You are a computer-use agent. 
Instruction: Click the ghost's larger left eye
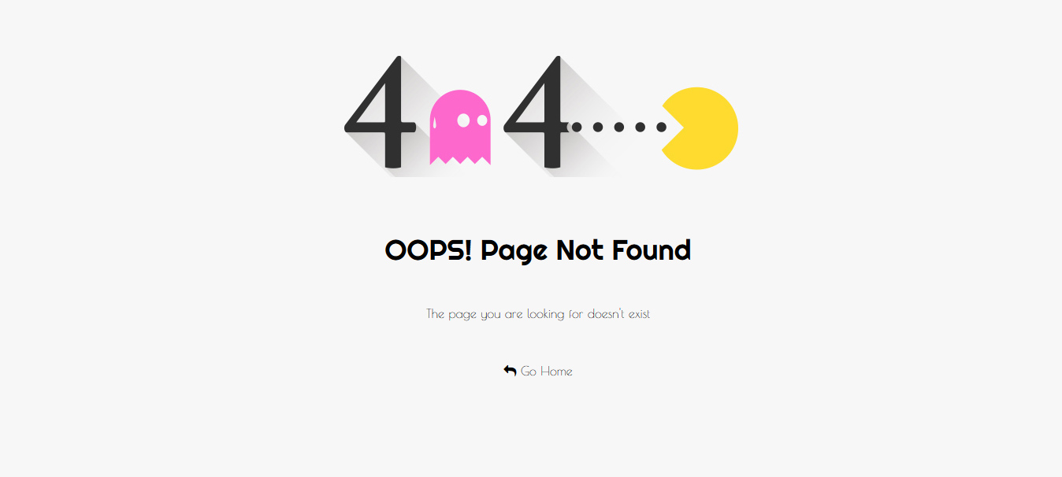(463, 120)
